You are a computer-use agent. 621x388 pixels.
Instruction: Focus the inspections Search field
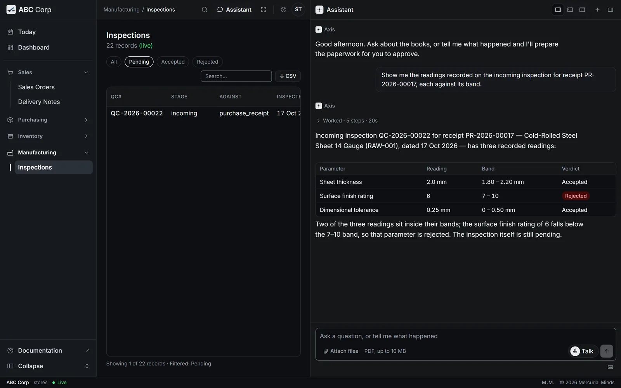click(x=236, y=76)
